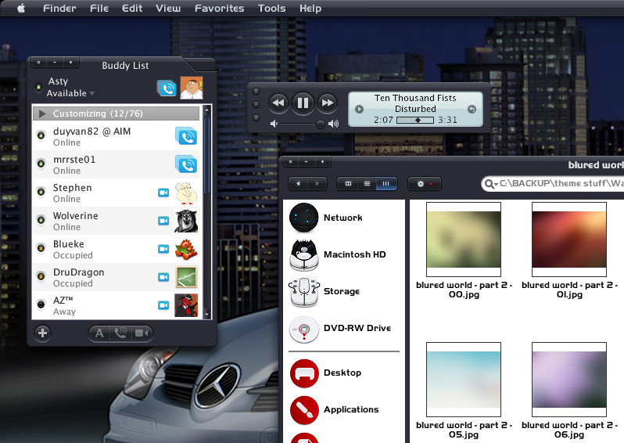Pause the playing song

tap(303, 103)
